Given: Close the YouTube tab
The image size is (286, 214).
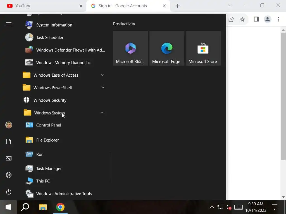Looking at the screenshot, I should point(81,6).
